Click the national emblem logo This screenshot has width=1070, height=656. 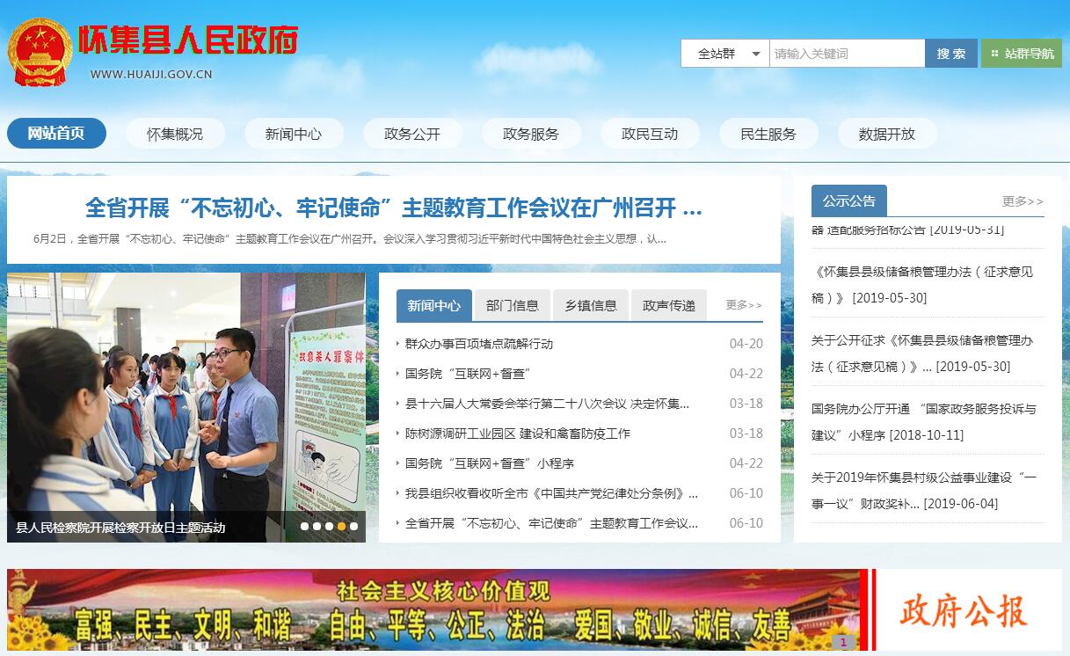(x=40, y=51)
